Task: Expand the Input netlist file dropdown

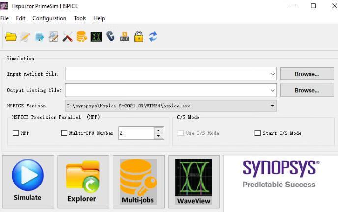Action: pos(273,74)
